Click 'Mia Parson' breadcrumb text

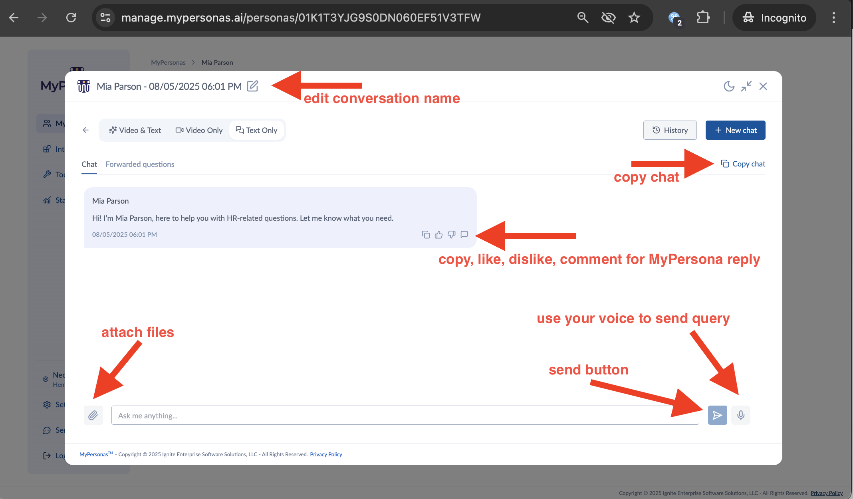[217, 62]
